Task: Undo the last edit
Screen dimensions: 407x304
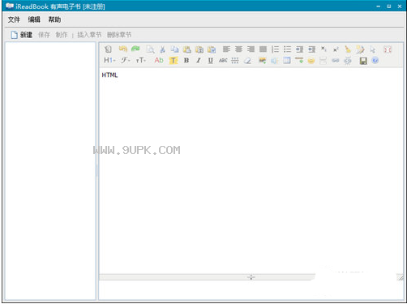Action: click(123, 49)
